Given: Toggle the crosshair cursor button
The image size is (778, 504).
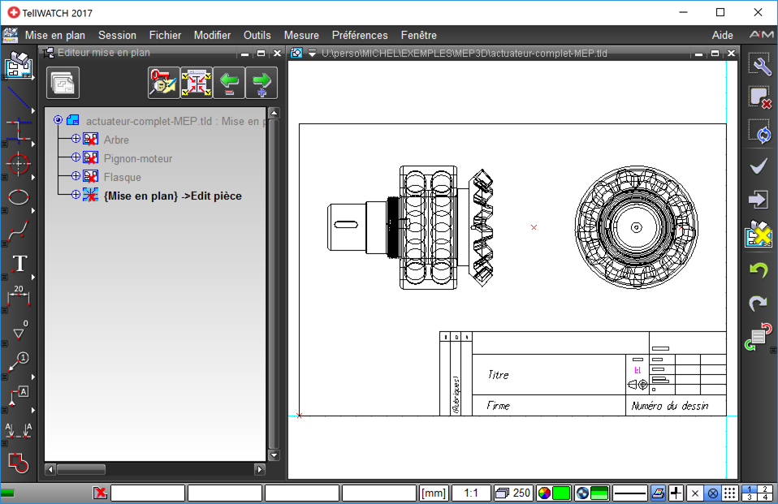Looking at the screenshot, I should click(x=676, y=493).
